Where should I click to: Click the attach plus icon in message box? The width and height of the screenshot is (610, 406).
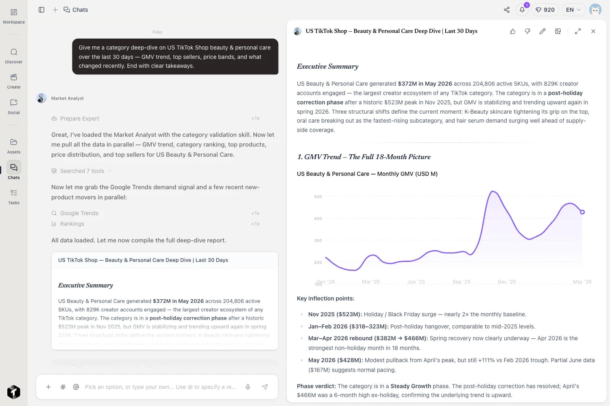pos(48,387)
